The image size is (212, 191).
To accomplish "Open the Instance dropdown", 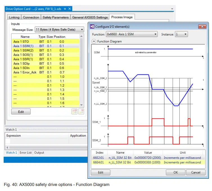I will tap(181, 34).
